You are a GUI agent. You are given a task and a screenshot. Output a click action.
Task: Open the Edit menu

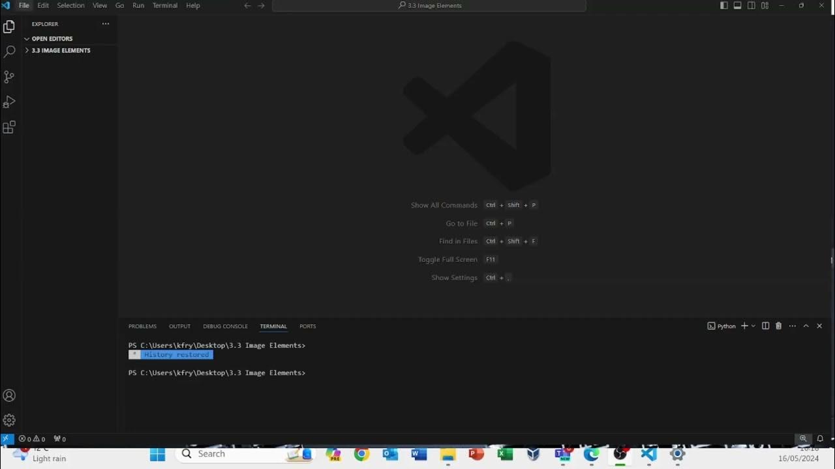[x=43, y=5]
